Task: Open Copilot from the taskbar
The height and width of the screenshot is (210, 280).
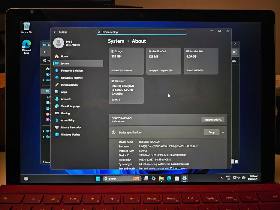Action: click(x=153, y=178)
